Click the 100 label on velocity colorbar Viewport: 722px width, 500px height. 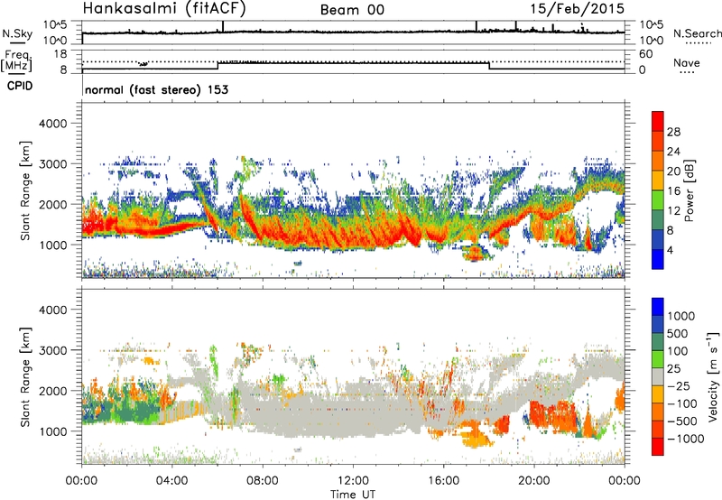pyautogui.click(x=678, y=351)
